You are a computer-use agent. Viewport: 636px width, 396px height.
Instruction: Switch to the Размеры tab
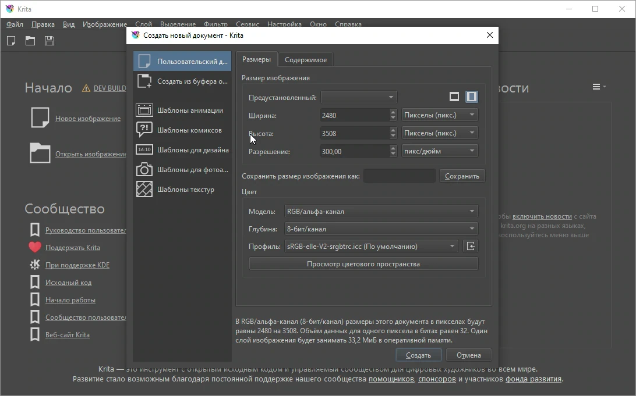[256, 59]
